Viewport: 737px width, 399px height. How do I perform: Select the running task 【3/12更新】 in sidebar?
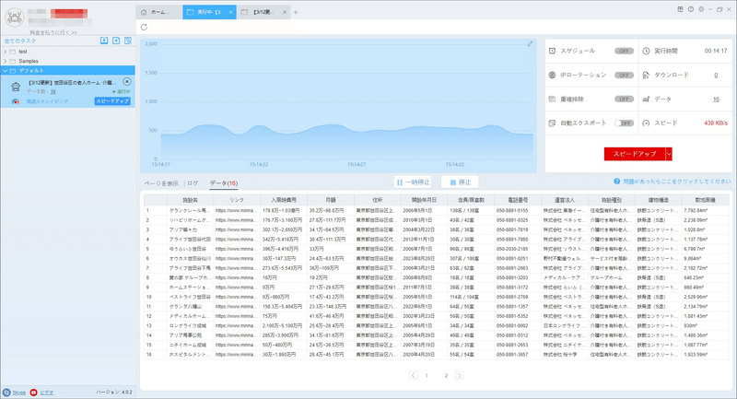tap(67, 91)
